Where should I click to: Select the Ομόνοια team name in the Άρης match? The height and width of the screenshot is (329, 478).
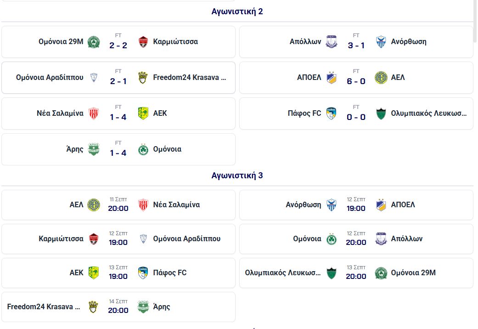(167, 149)
